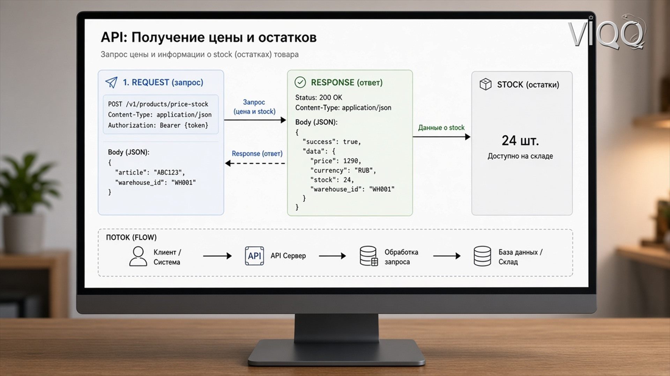Click the box icon beside STOCK
This screenshot has height=376, width=670.
(485, 84)
